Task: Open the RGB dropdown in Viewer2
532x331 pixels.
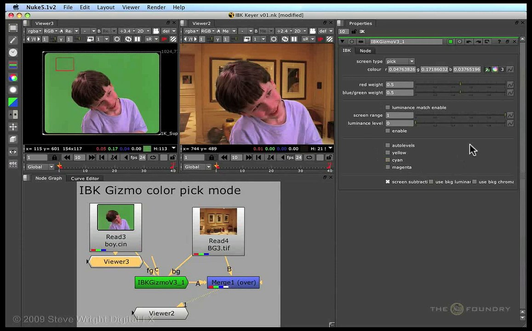Action: (208, 31)
